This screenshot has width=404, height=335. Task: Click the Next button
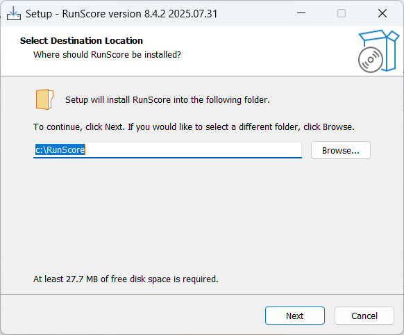(295, 316)
